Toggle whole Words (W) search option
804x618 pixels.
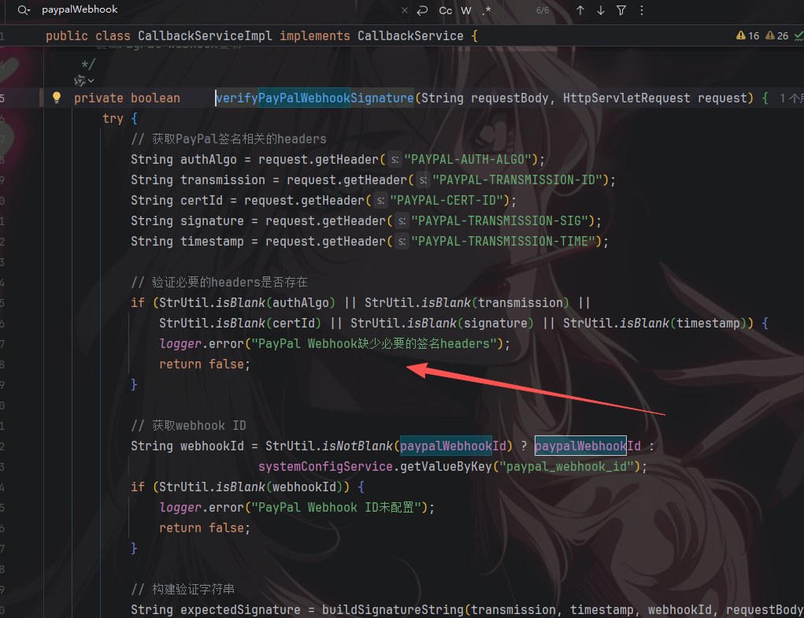click(466, 10)
